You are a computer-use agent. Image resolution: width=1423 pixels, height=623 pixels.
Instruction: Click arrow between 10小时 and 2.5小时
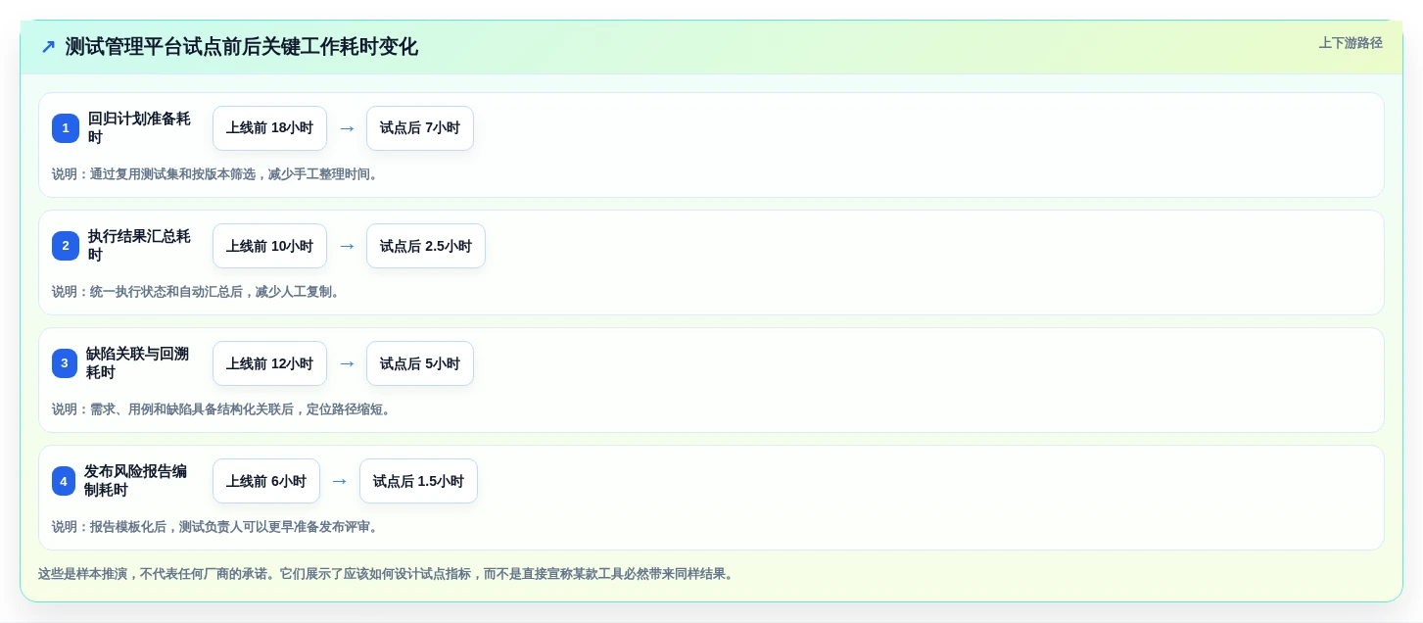tap(347, 246)
